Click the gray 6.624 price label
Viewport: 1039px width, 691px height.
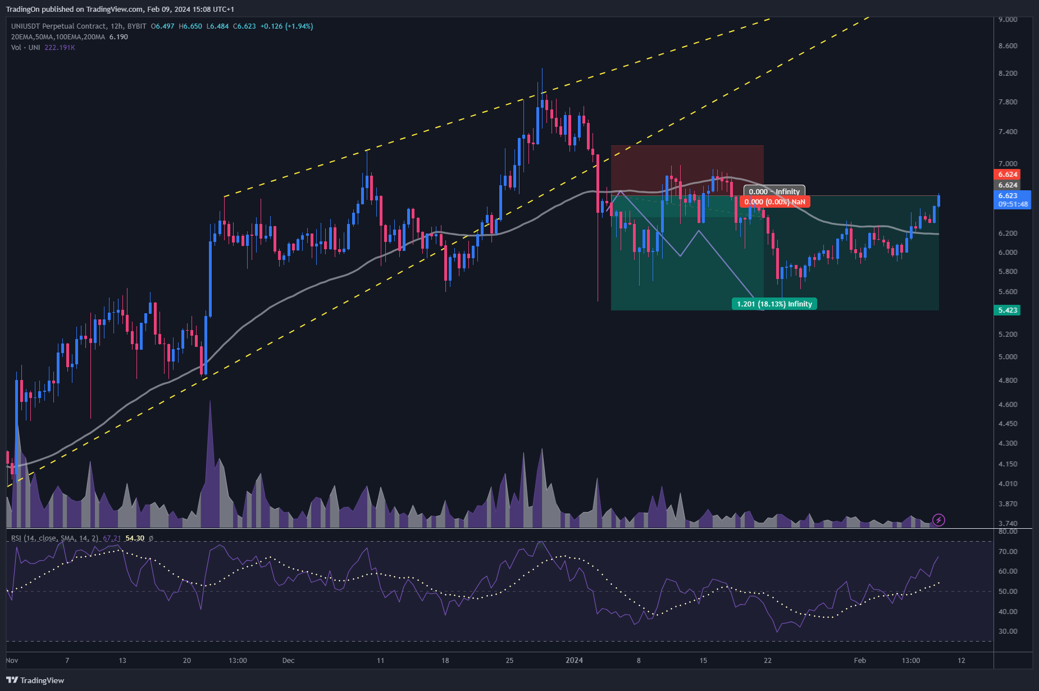(x=1008, y=185)
